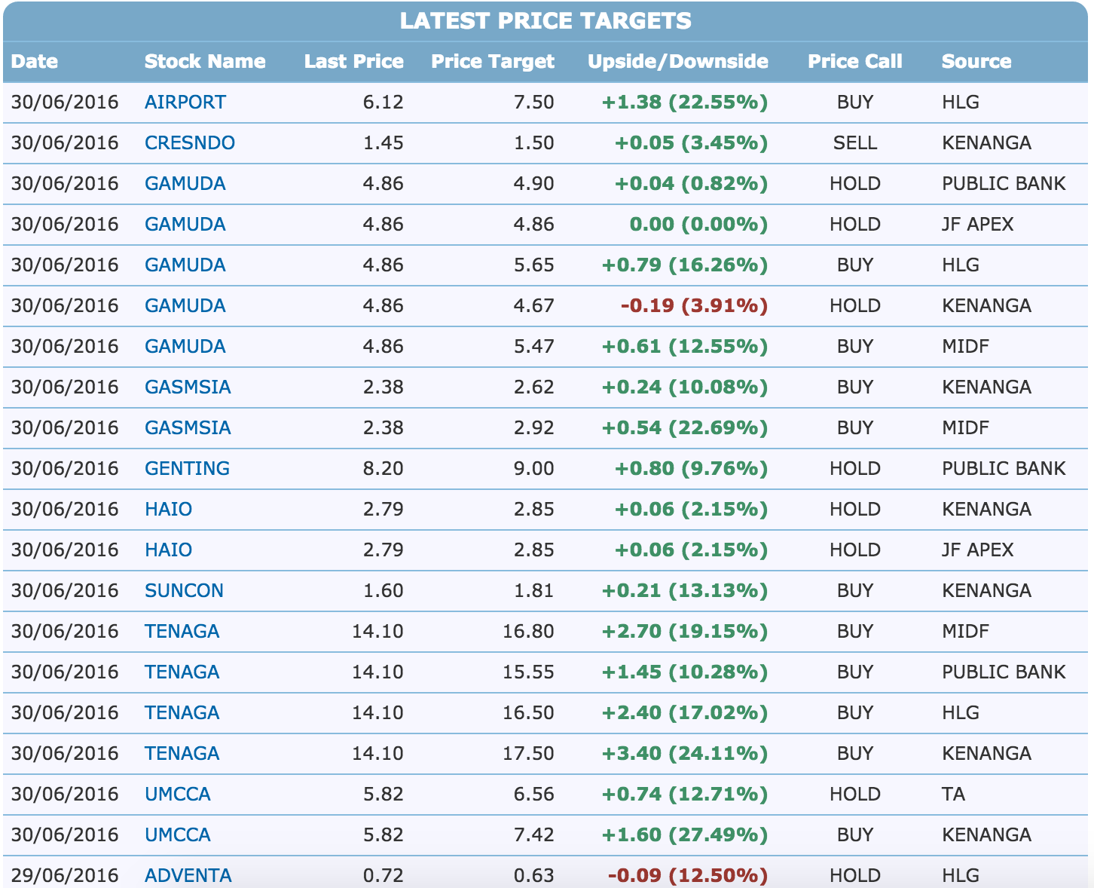Select the TA source cell

click(x=953, y=795)
